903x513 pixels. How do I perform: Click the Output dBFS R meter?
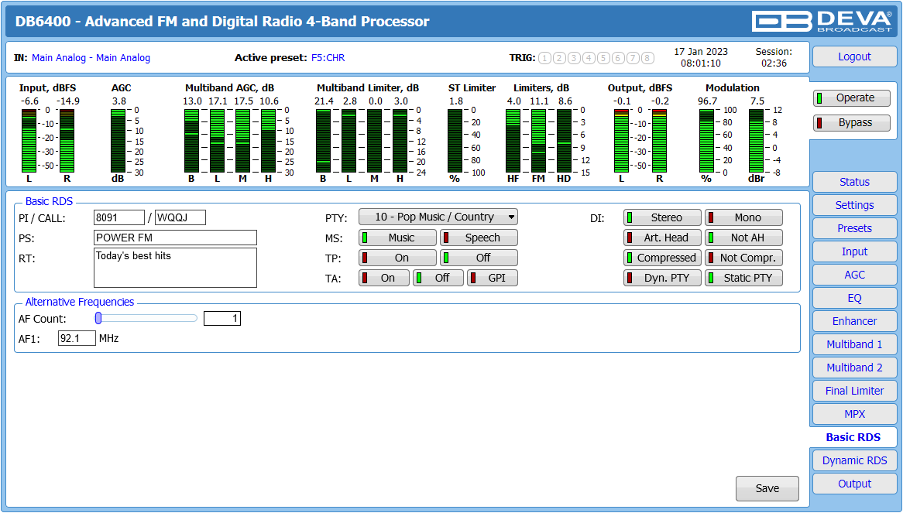click(659, 141)
